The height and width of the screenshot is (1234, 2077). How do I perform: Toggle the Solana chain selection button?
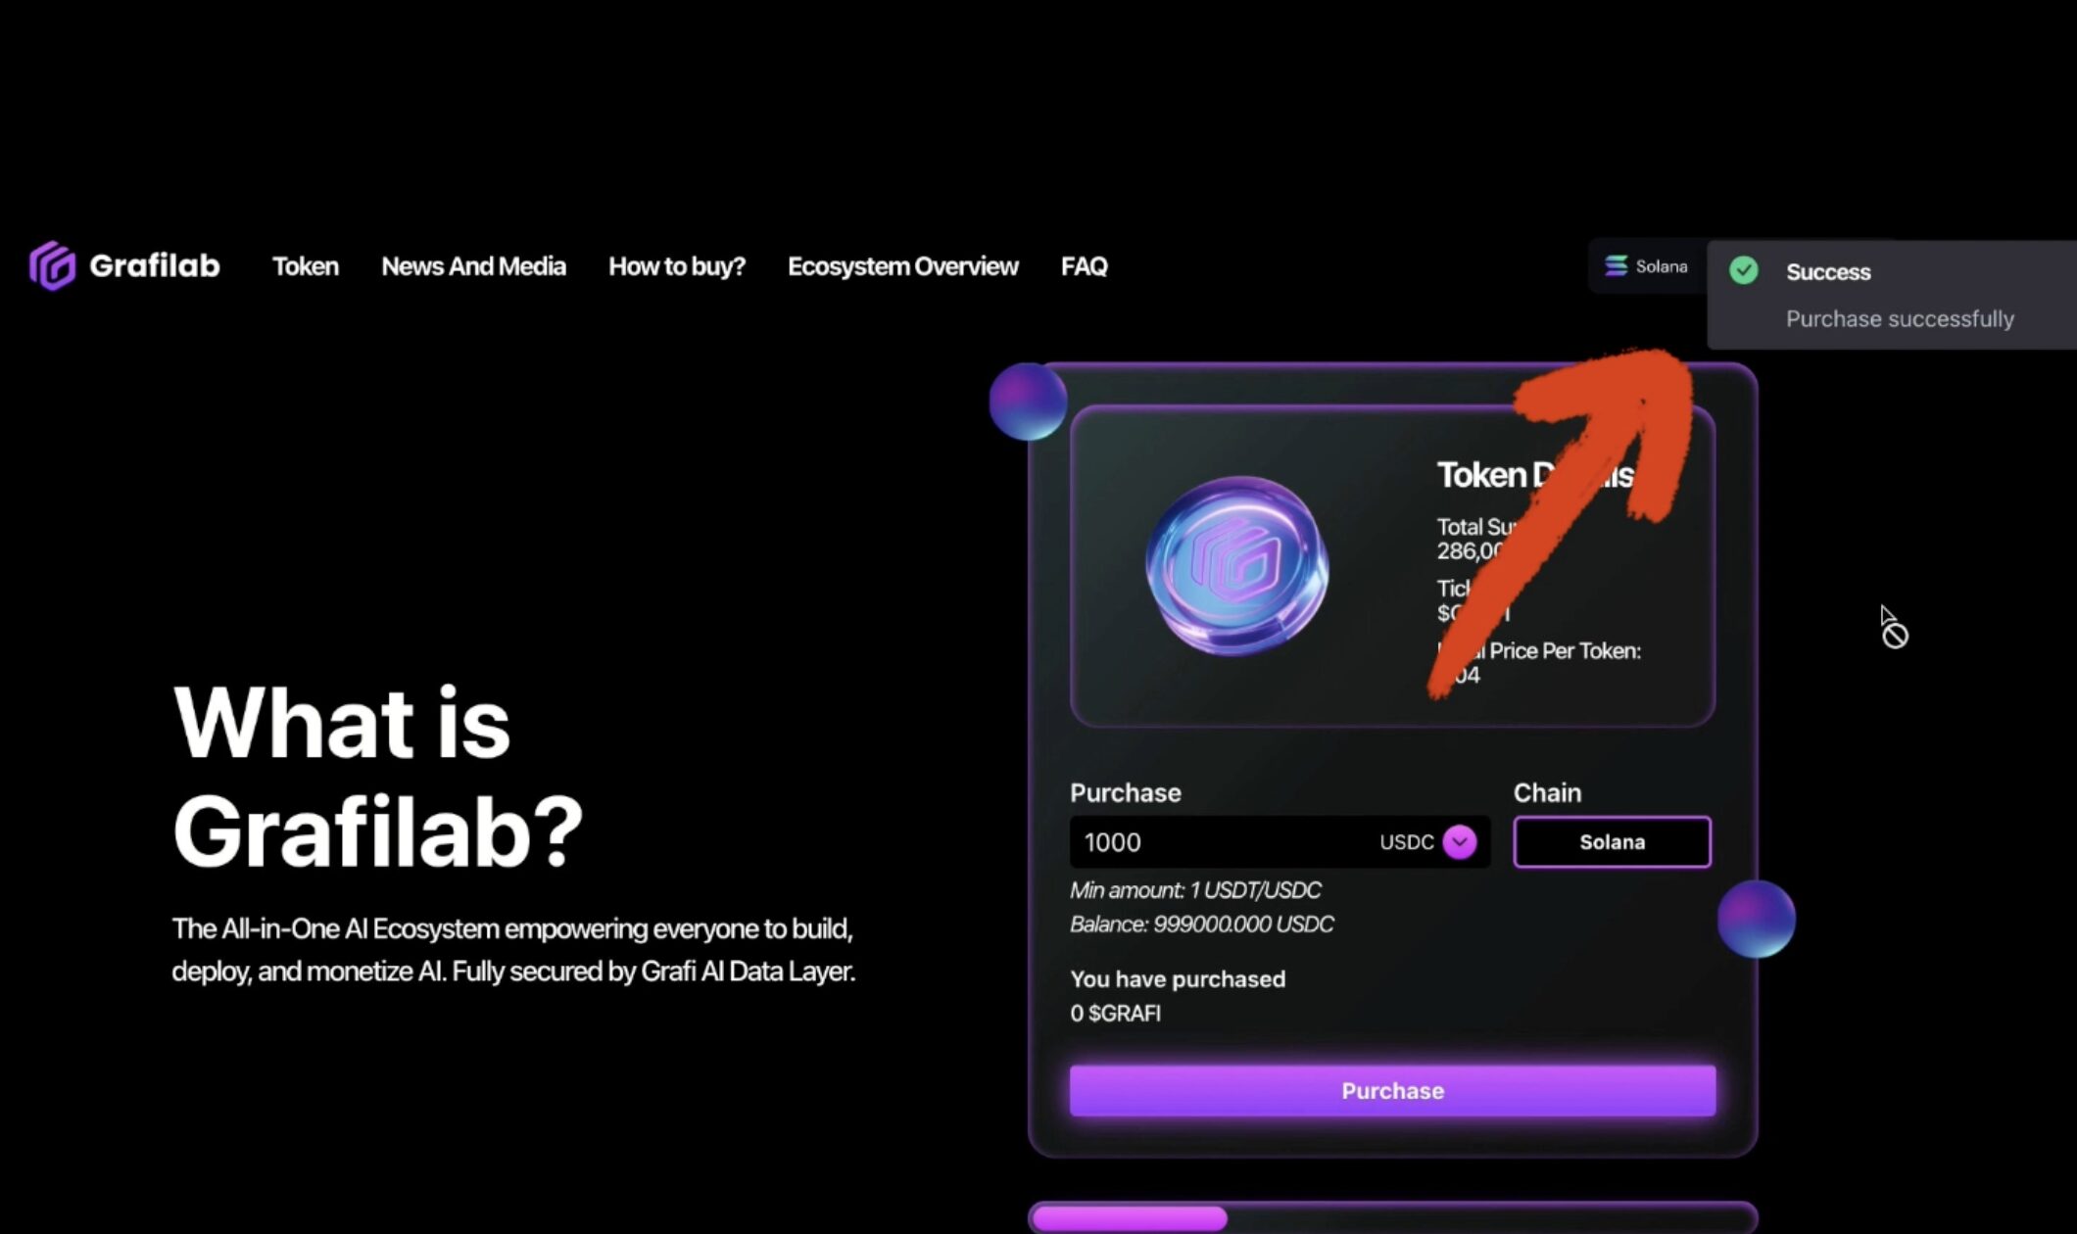(1612, 840)
